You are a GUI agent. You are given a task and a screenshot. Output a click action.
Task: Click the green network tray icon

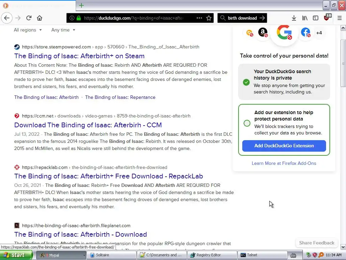[308, 255]
